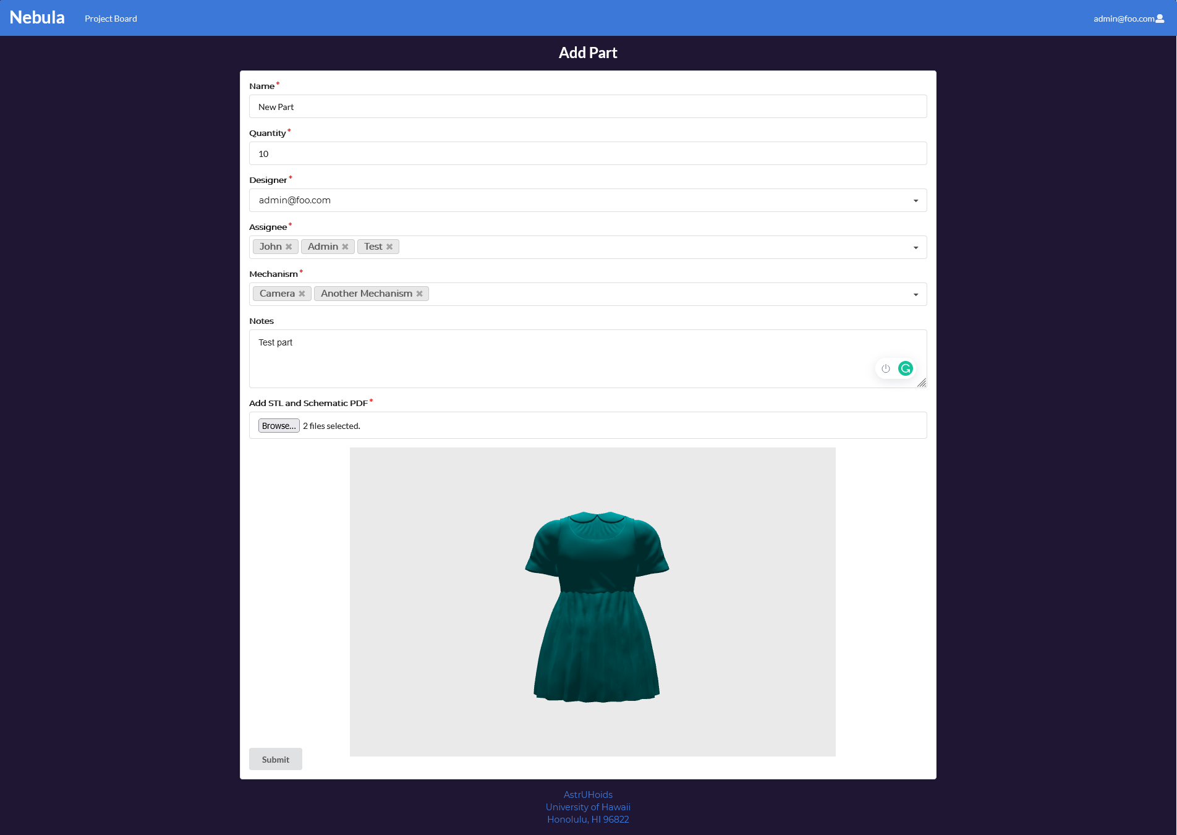The image size is (1177, 835).
Task: Open the admin@foo.com account menu
Action: point(1128,19)
